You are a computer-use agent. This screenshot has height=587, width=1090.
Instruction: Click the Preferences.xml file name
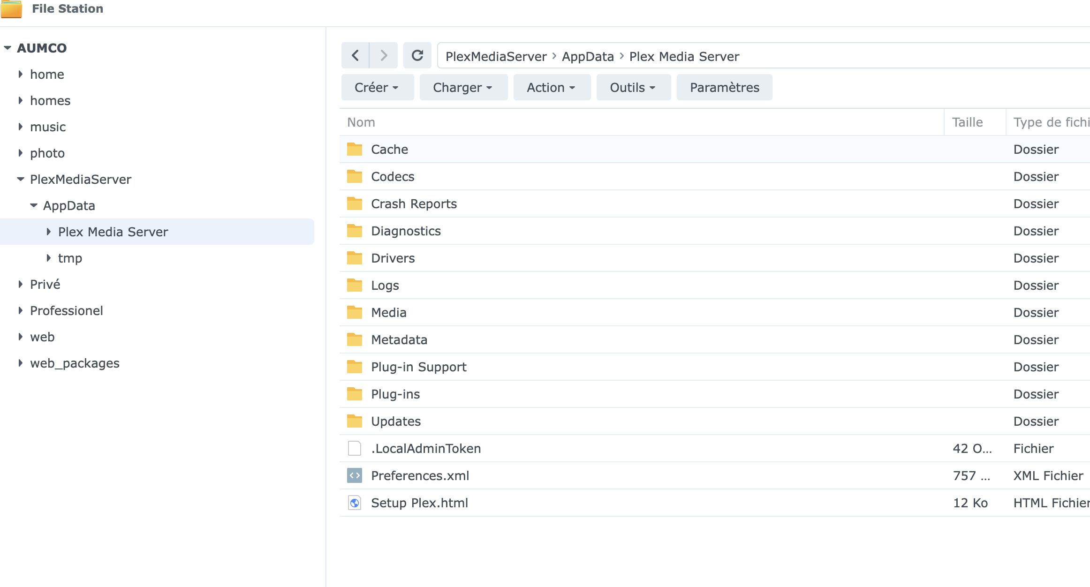pos(420,475)
